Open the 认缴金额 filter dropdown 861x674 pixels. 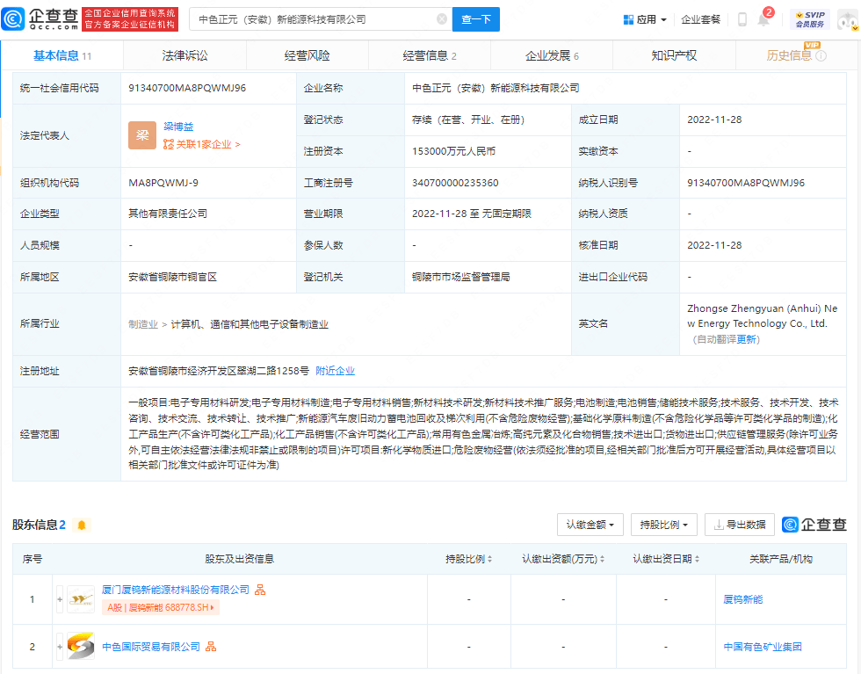pos(590,525)
